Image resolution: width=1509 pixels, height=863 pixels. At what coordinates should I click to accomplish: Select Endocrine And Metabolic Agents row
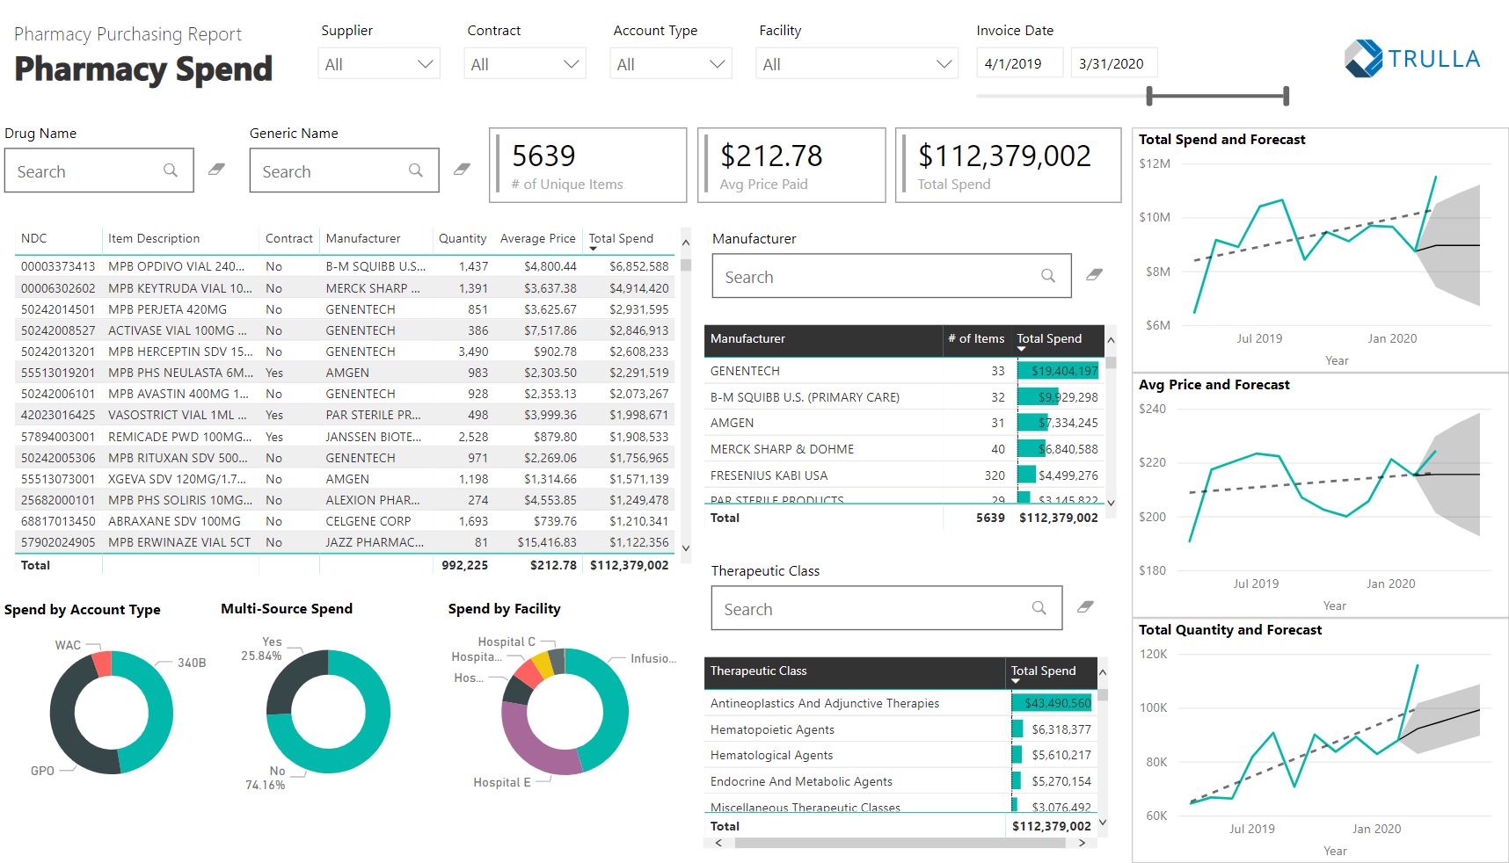click(900, 781)
